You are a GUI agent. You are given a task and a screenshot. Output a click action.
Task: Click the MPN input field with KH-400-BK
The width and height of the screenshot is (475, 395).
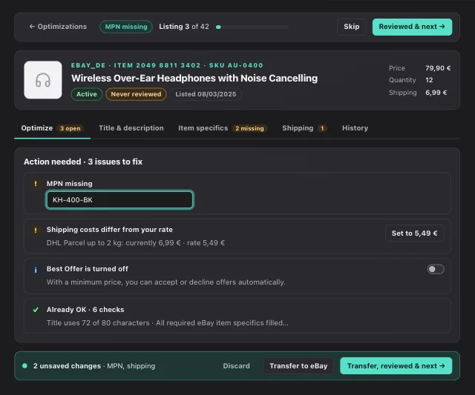click(119, 199)
